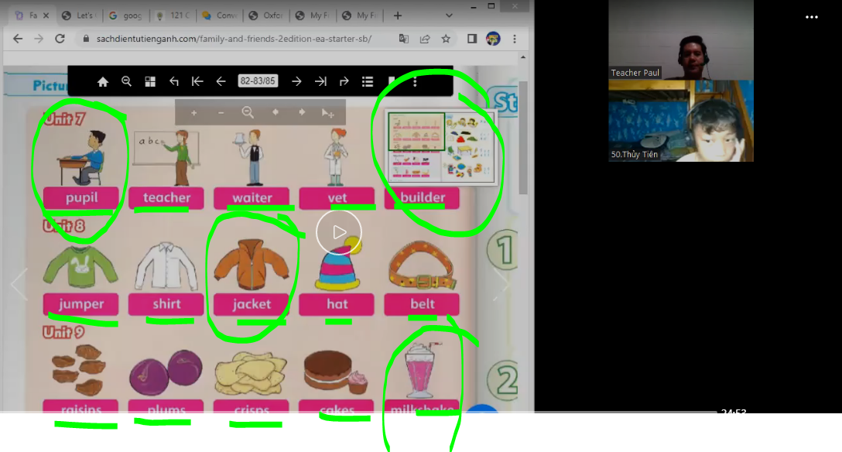842x452 pixels.
Task: Click the translate page icon in address bar
Action: pos(404,39)
